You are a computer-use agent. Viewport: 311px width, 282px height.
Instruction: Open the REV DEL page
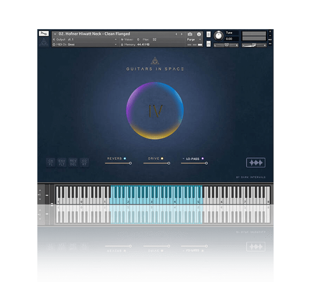click(x=73, y=163)
